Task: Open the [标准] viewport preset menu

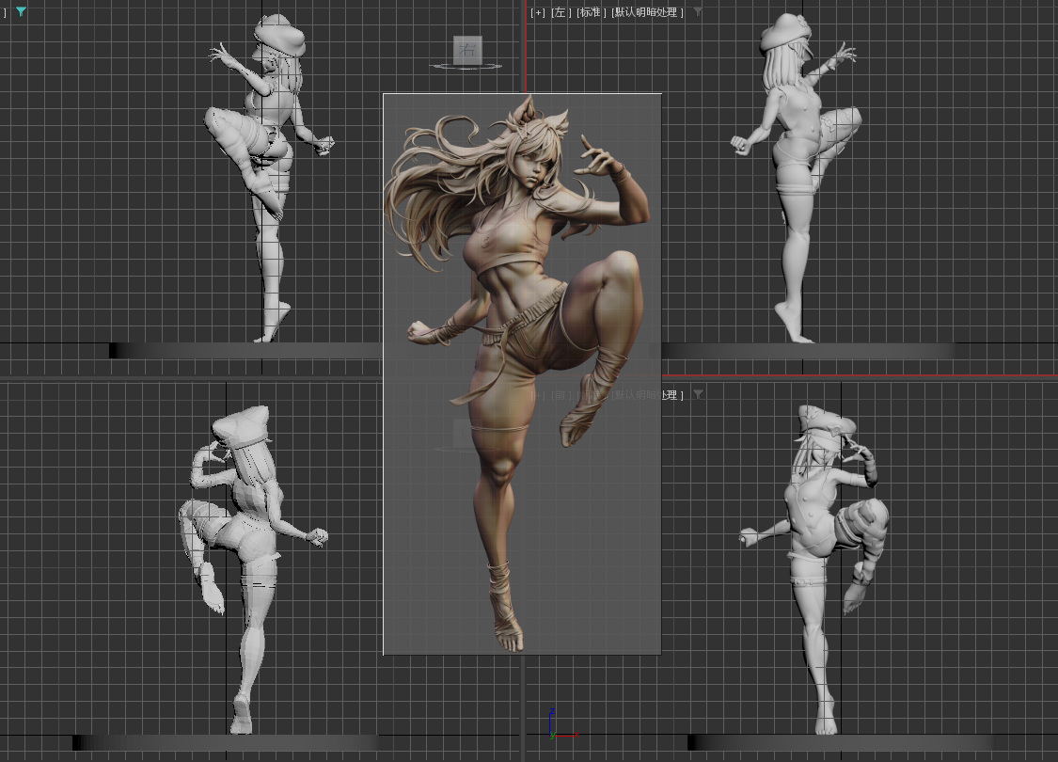Action: 592,12
